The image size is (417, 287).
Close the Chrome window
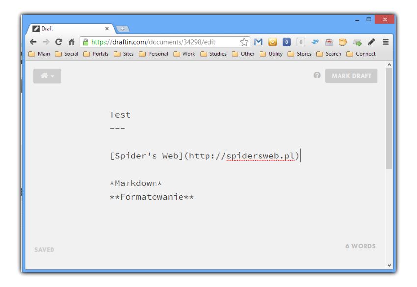(x=385, y=19)
